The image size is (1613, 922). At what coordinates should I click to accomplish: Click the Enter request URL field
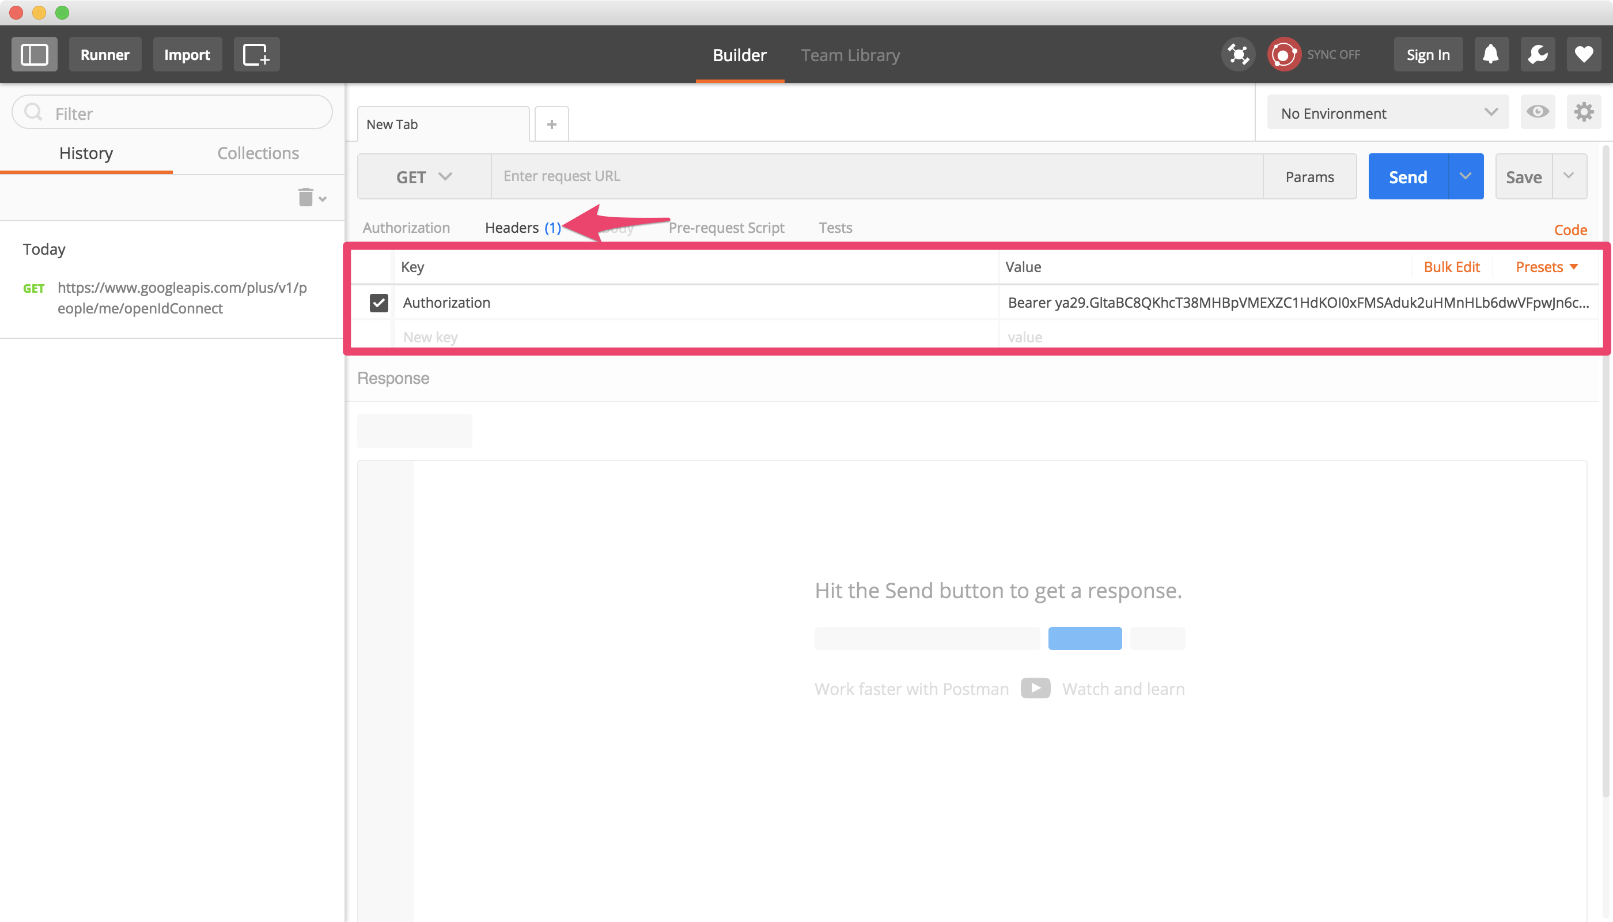coord(760,176)
